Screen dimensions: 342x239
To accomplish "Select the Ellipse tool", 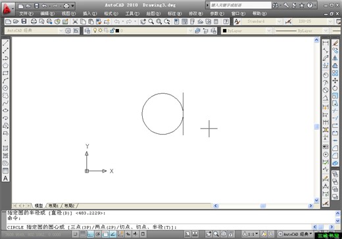I will click(x=5, y=110).
